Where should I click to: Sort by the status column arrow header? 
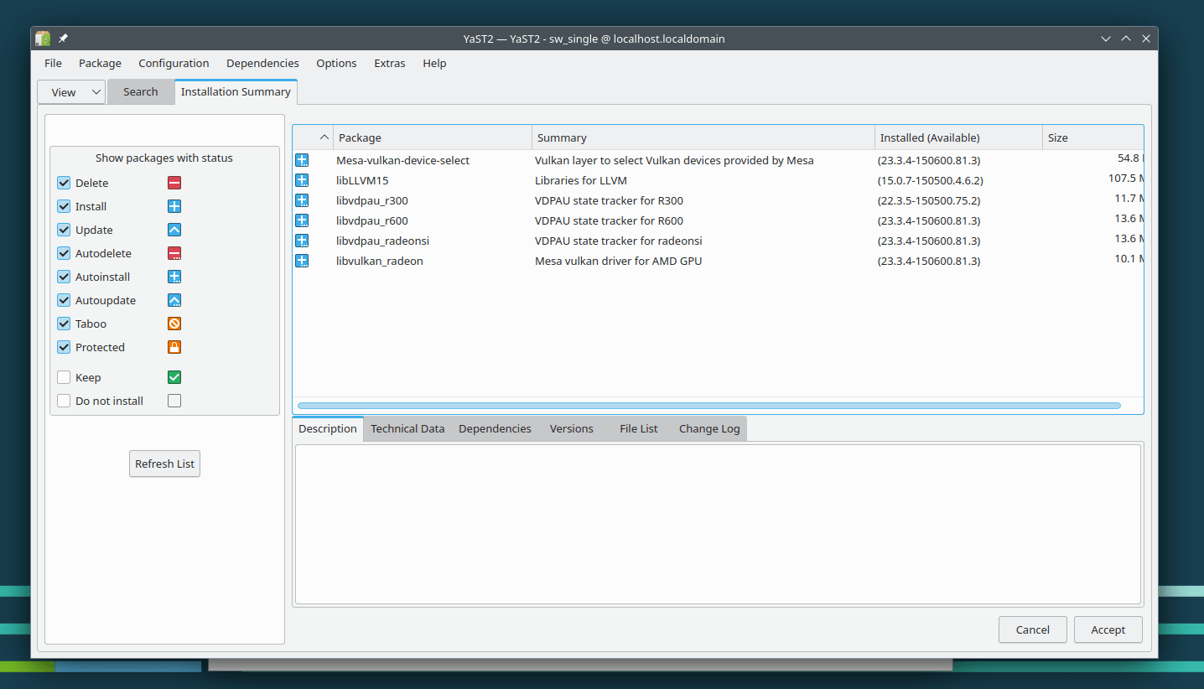click(313, 137)
